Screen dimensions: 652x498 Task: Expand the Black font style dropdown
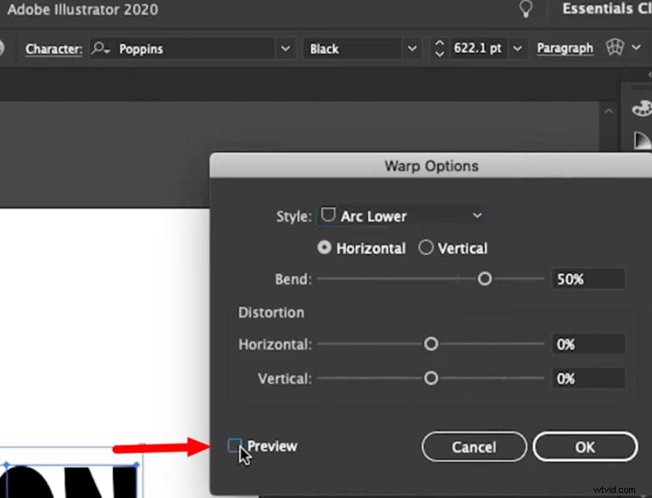pos(413,48)
